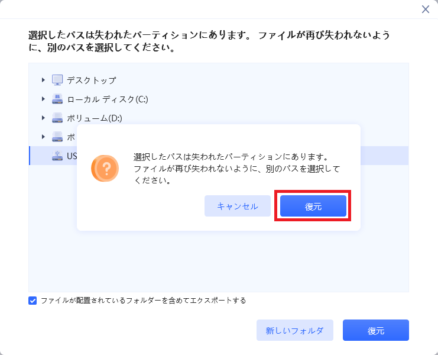Expand the ローカル ディスク (C:) node
The image size is (438, 355).
43,99
